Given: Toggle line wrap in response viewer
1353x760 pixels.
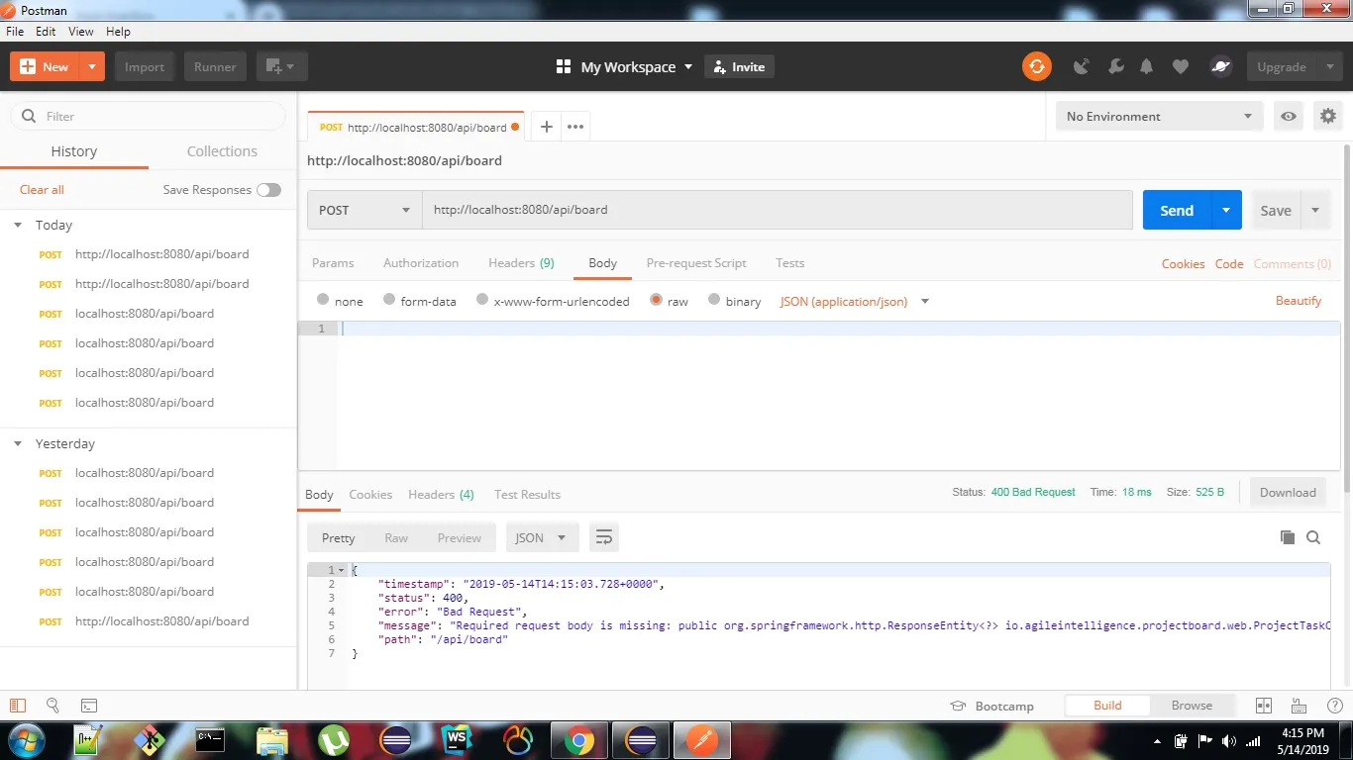Looking at the screenshot, I should click(x=603, y=537).
